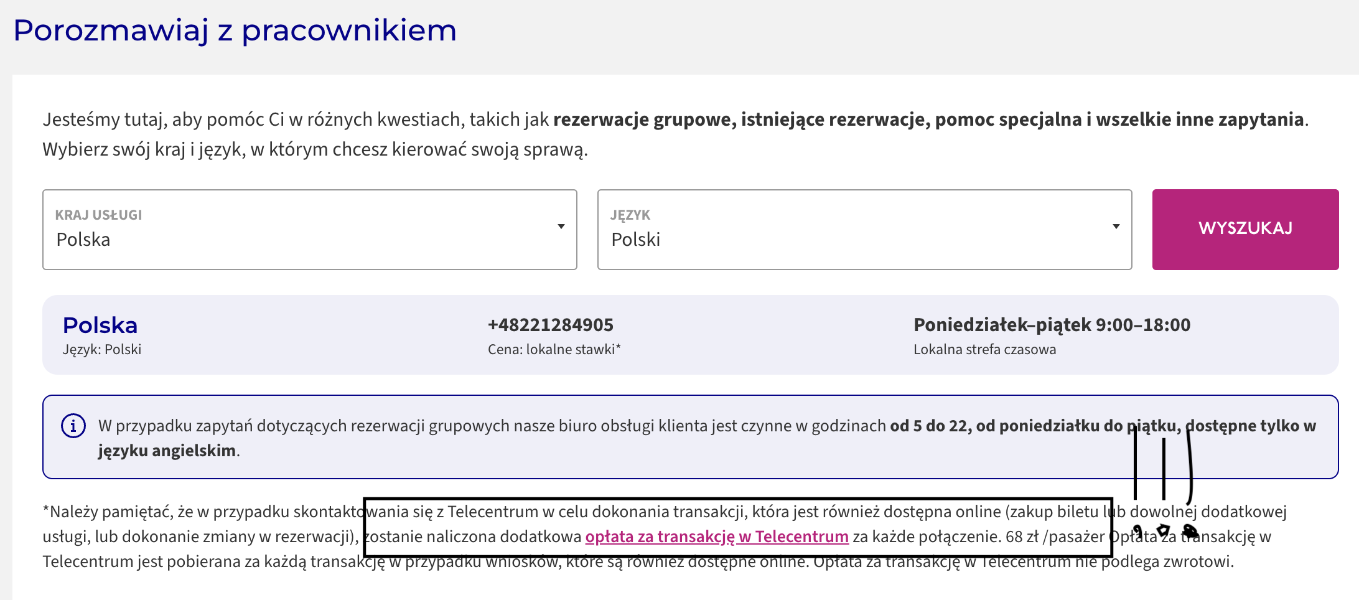Image resolution: width=1359 pixels, height=600 pixels.
Task: Click the WYSZUKAJ search button
Action: 1246,230
